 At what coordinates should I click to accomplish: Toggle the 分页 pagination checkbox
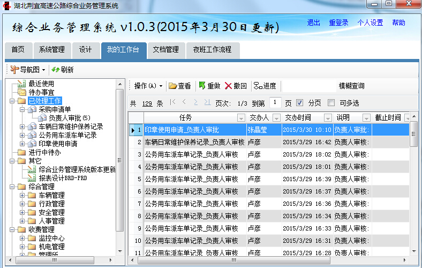tap(300, 103)
